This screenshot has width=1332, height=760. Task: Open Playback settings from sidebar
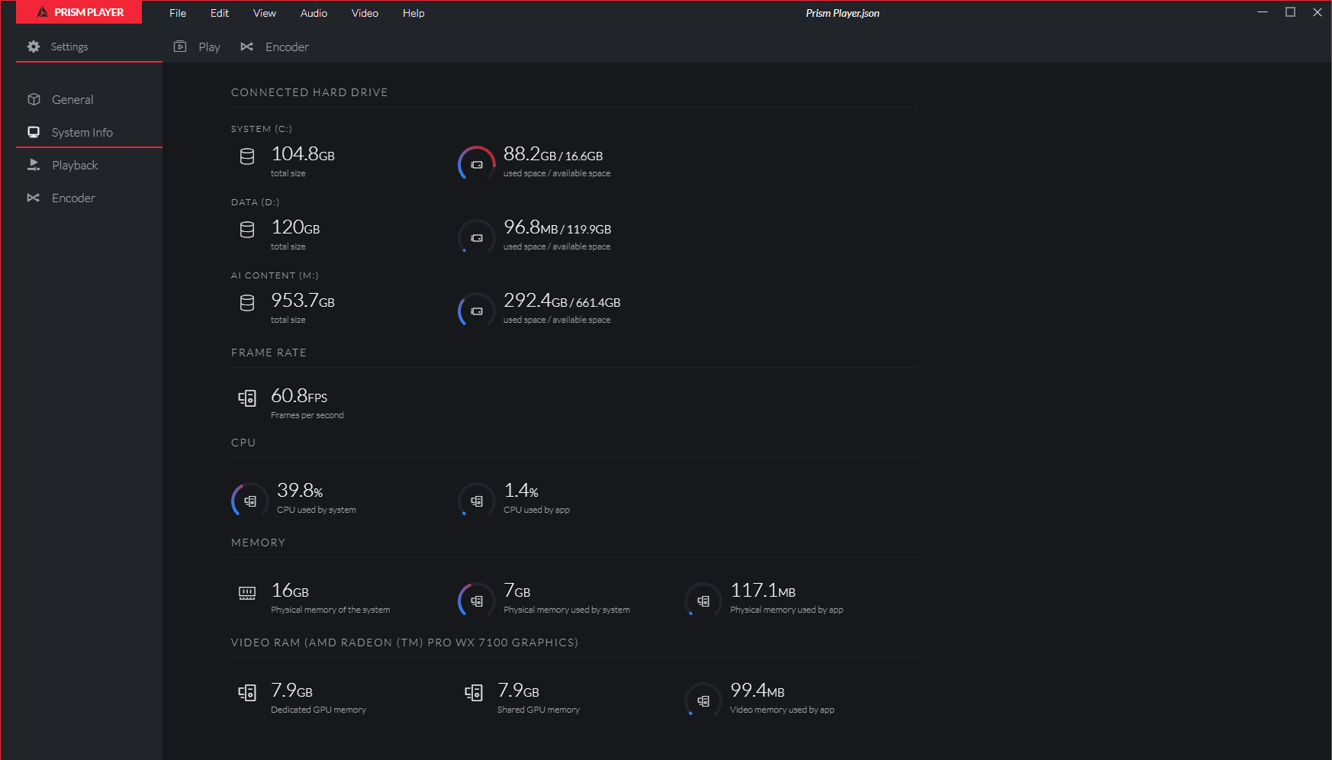tap(75, 165)
